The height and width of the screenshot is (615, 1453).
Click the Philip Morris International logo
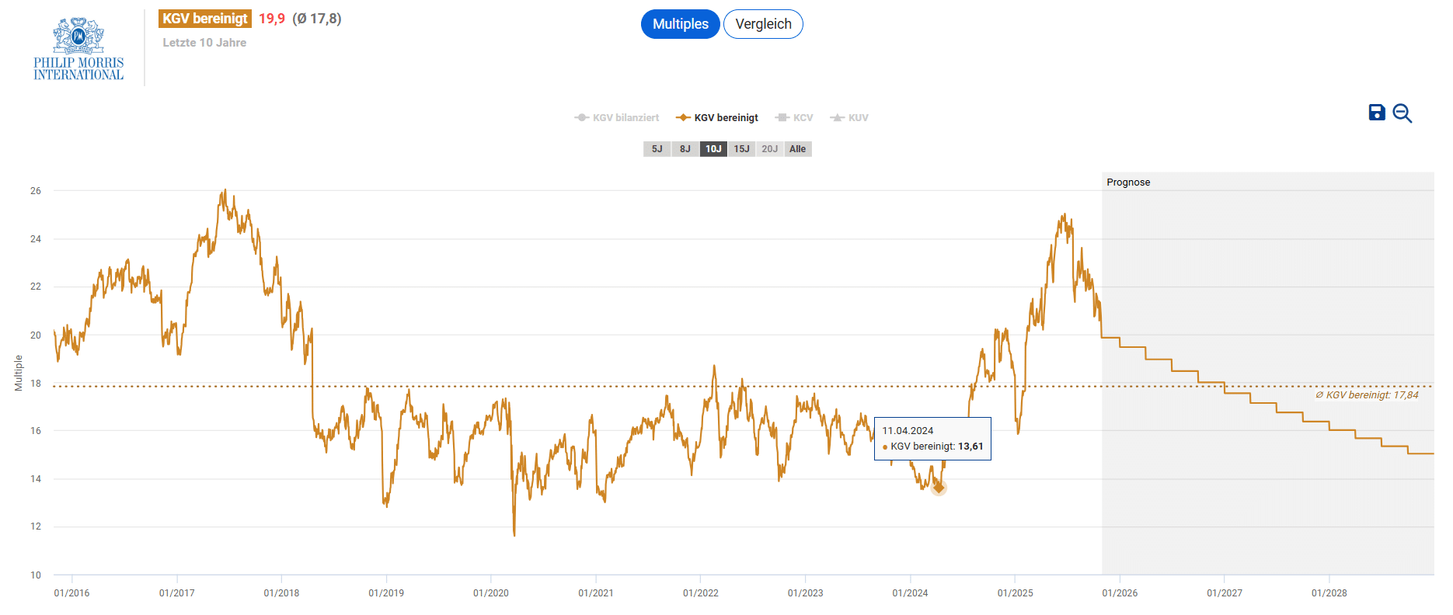tap(78, 50)
